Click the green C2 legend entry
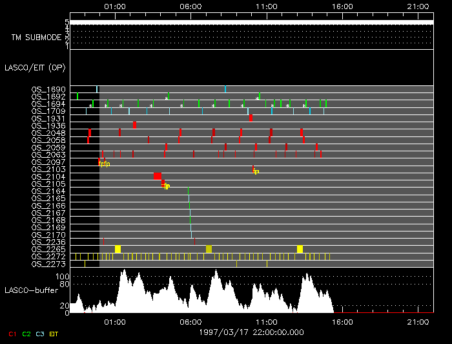The height and width of the screenshot is (344, 452). [26, 333]
